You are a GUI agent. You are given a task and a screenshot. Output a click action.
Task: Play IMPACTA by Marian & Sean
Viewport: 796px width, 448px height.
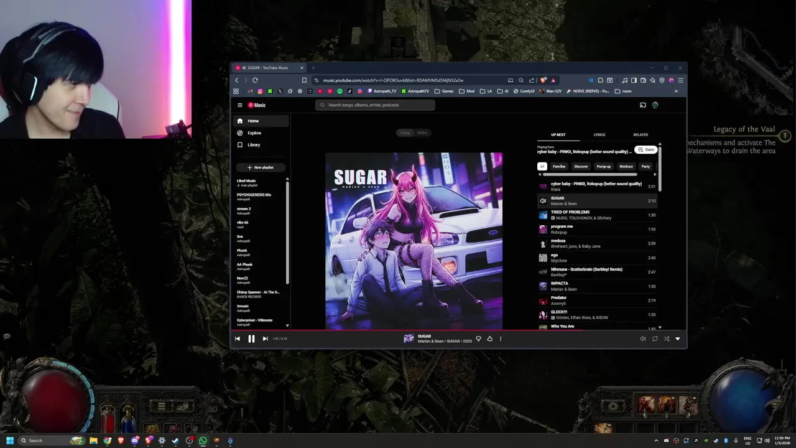[597, 286]
